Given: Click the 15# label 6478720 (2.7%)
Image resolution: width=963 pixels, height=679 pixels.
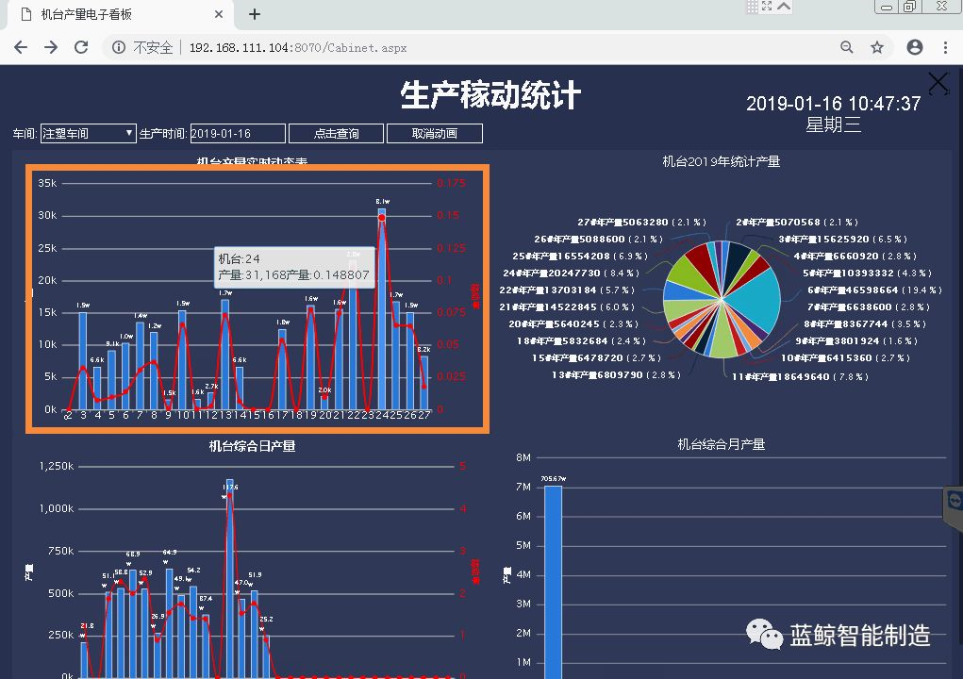Looking at the screenshot, I should (596, 358).
